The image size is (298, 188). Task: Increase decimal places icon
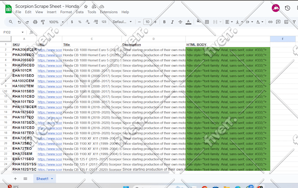click(96, 22)
